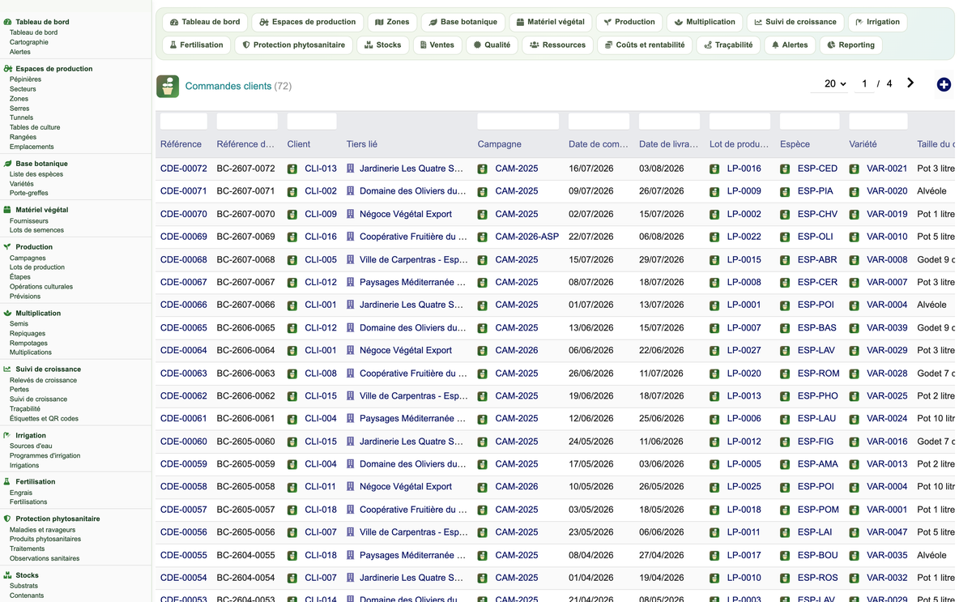Open variety link VAR-0008
The image size is (972, 602).
[x=887, y=260]
